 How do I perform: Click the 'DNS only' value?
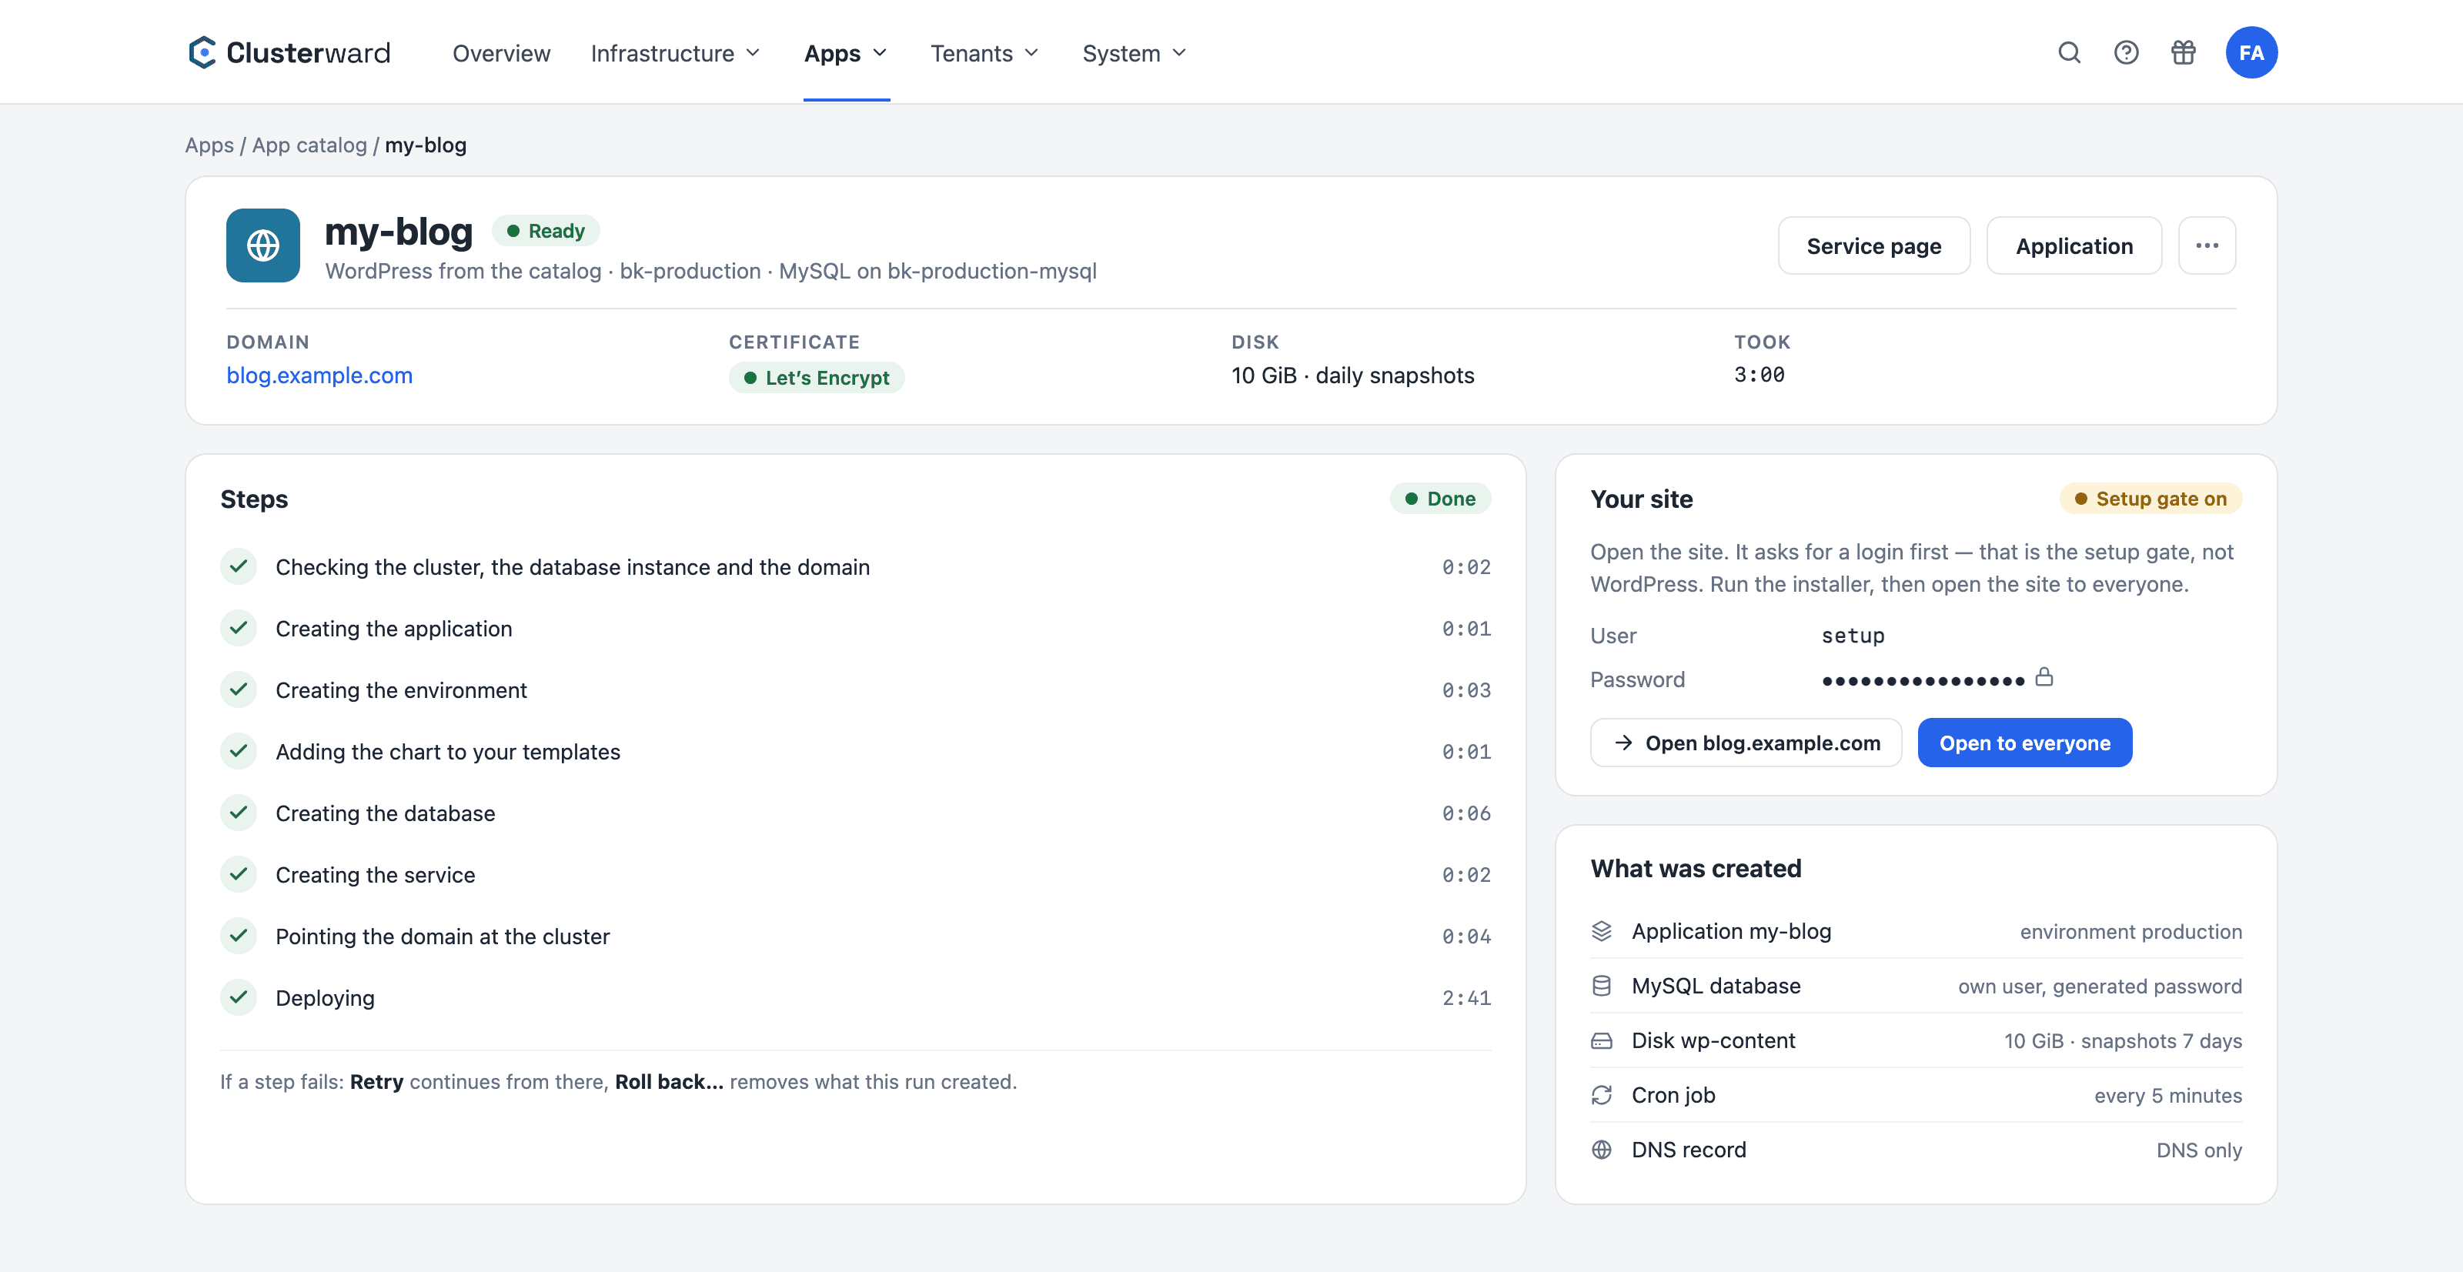(2199, 1150)
